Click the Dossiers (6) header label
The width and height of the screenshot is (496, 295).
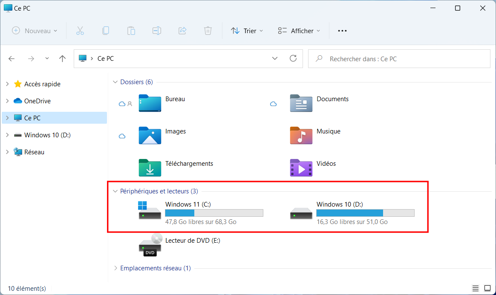pyautogui.click(x=137, y=82)
